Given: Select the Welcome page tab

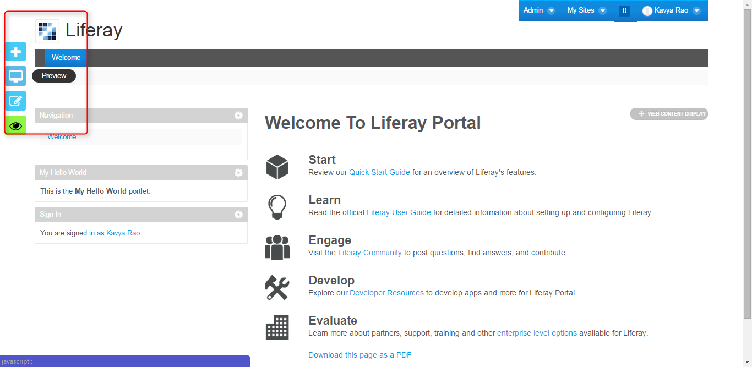Looking at the screenshot, I should pos(66,58).
